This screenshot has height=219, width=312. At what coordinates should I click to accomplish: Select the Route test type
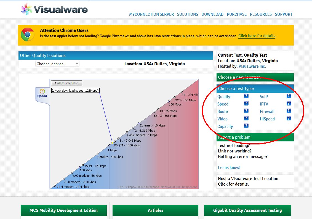pyautogui.click(x=222, y=112)
